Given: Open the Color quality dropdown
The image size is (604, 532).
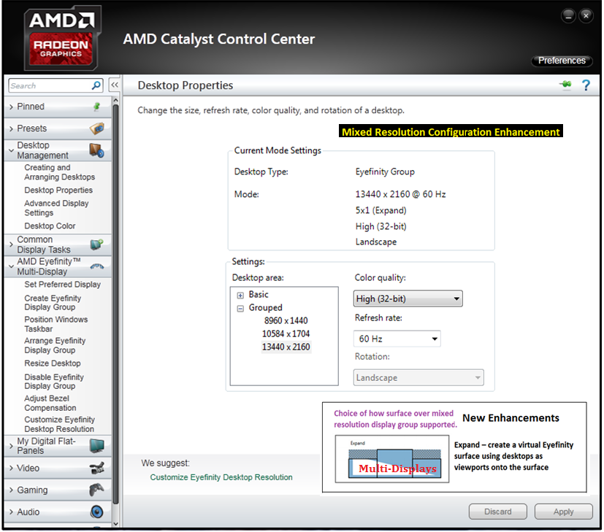Looking at the screenshot, I should click(408, 298).
